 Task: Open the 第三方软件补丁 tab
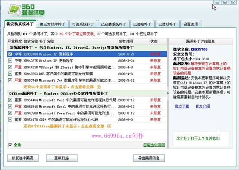point(52,24)
